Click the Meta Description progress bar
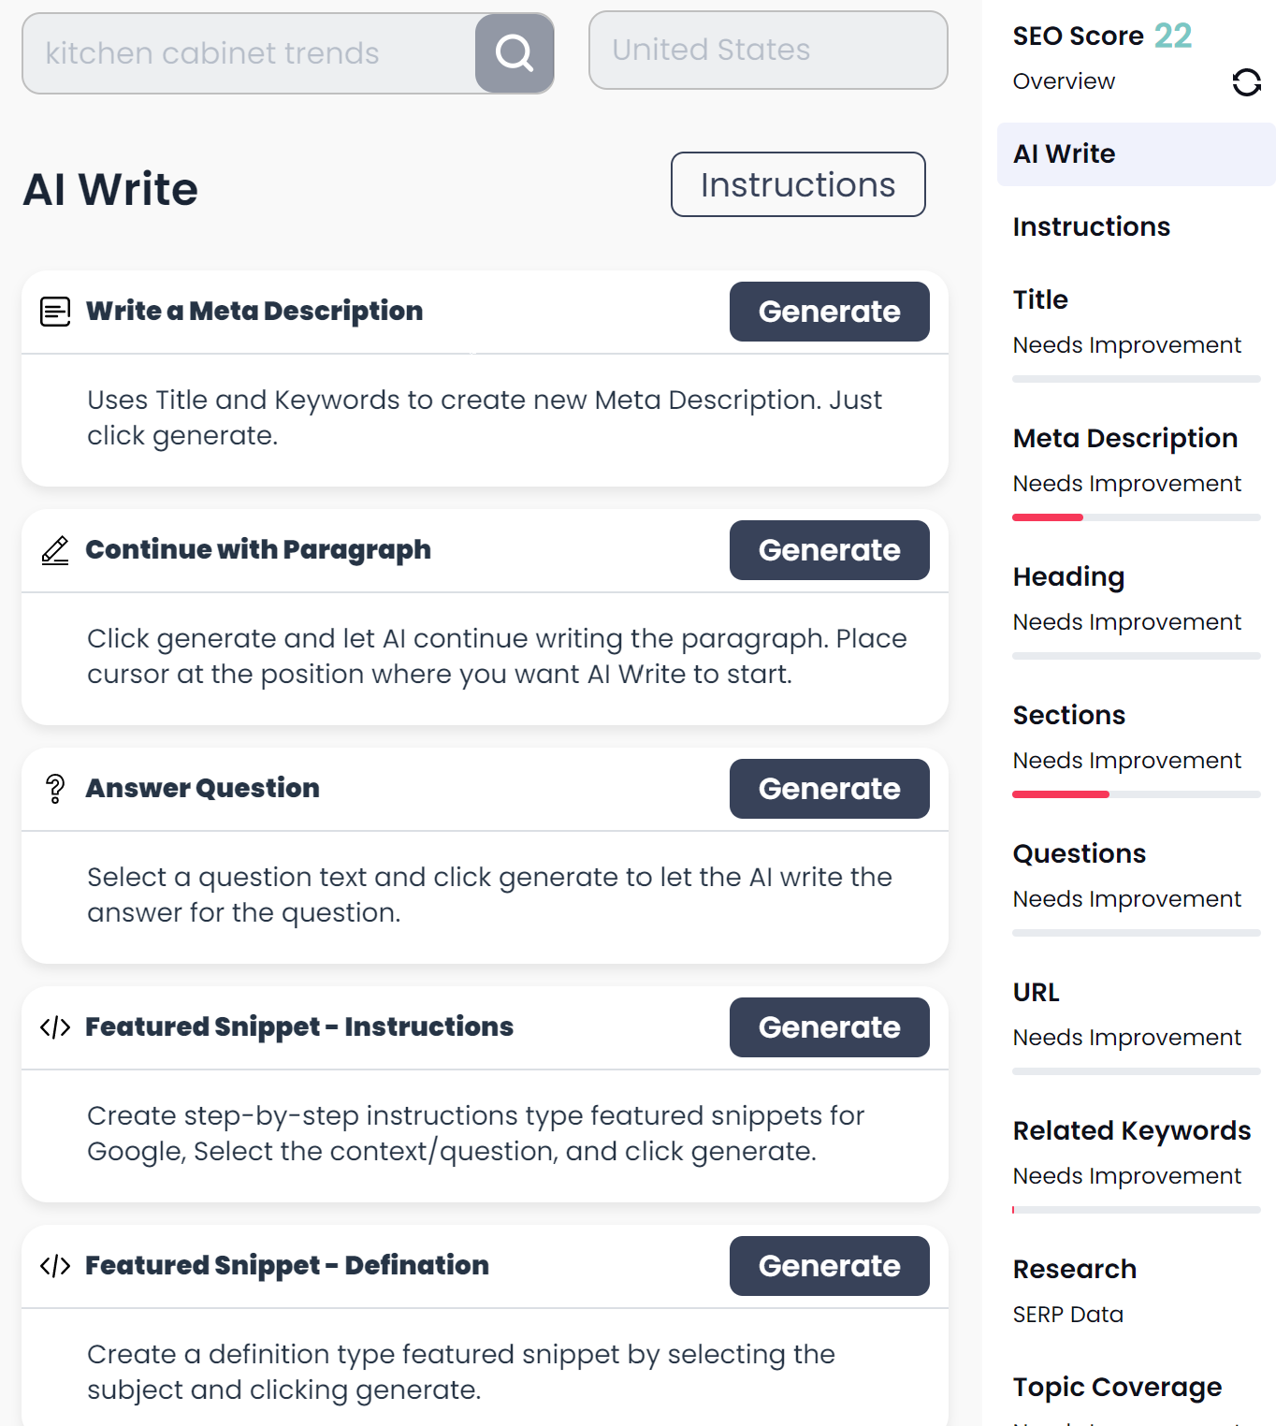Viewport: 1276px width, 1426px height. tap(1136, 517)
